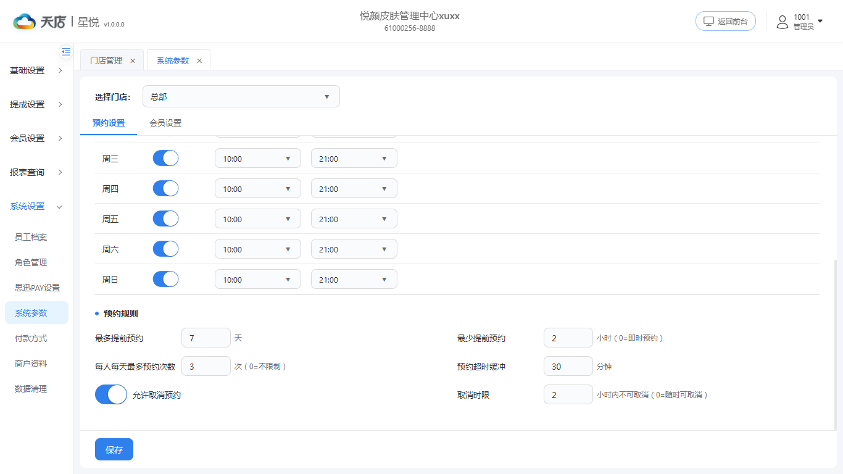The image size is (843, 474).
Task: Toggle the 周四 business day switch
Action: click(x=165, y=188)
